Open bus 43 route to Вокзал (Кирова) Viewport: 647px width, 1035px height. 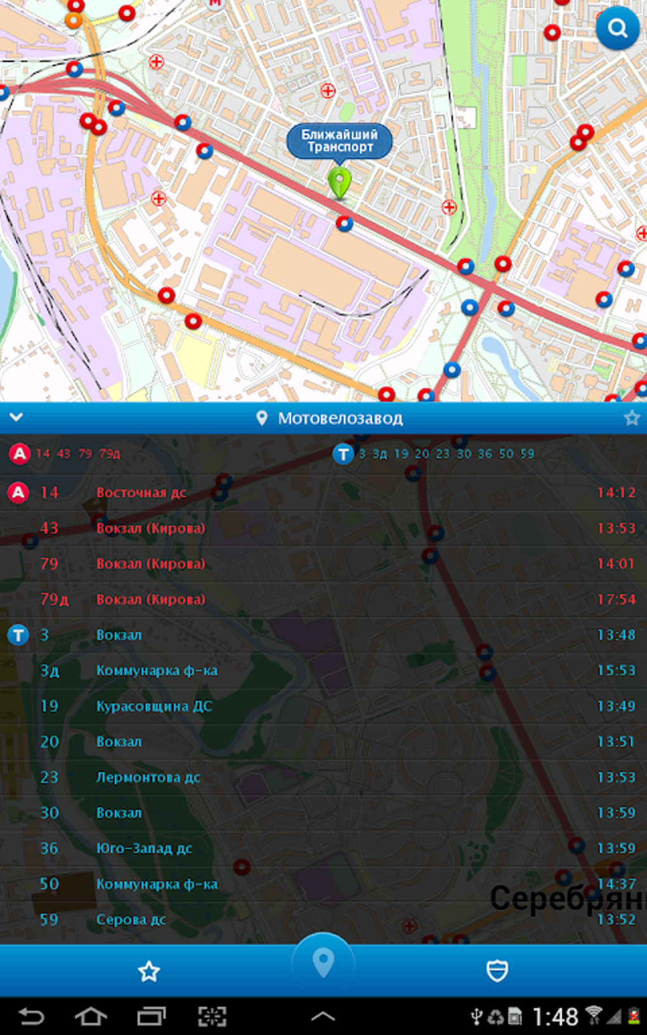pos(323,528)
